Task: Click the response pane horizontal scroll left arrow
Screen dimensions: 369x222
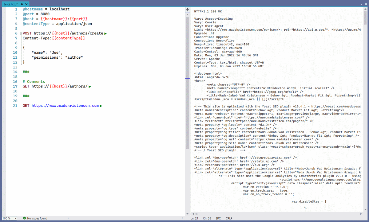Action: tap(193, 213)
